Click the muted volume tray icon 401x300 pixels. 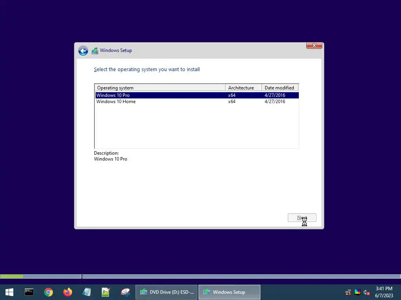click(367, 292)
